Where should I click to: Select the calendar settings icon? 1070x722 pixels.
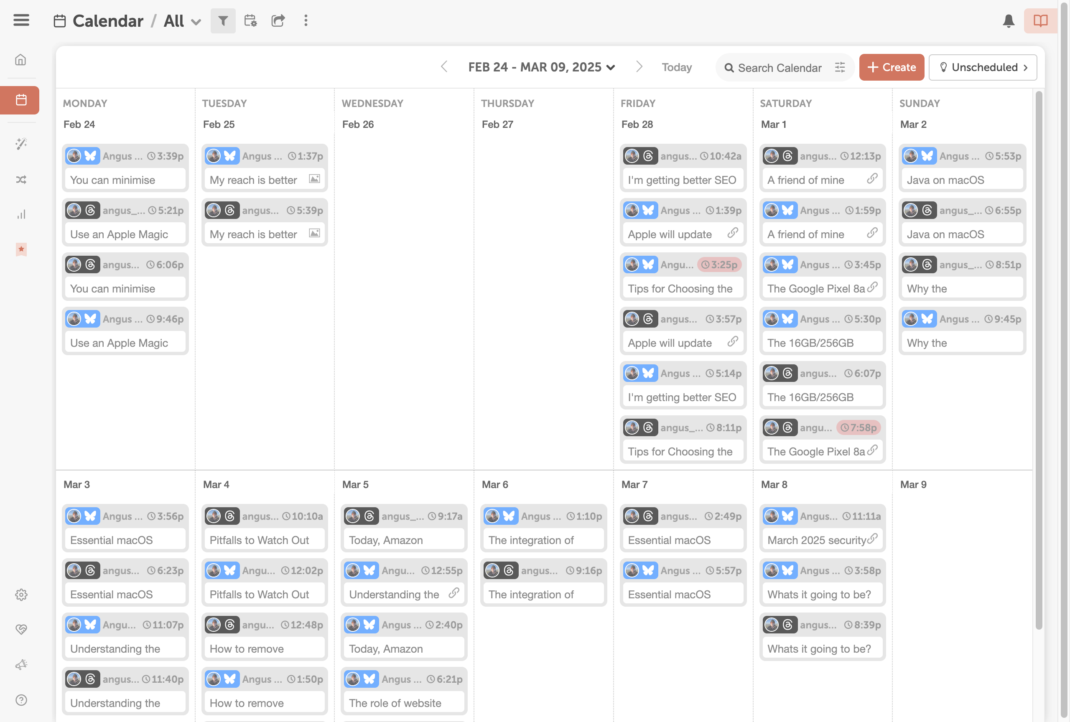pyautogui.click(x=250, y=21)
